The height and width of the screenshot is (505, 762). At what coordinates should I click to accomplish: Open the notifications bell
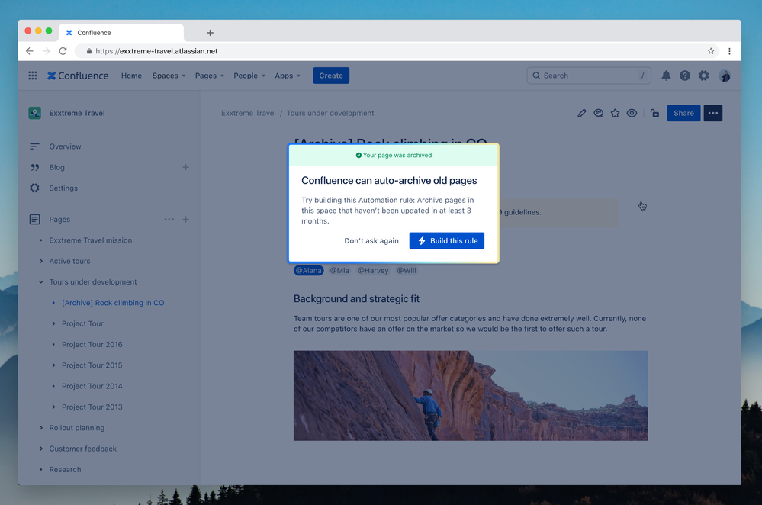pyautogui.click(x=666, y=76)
